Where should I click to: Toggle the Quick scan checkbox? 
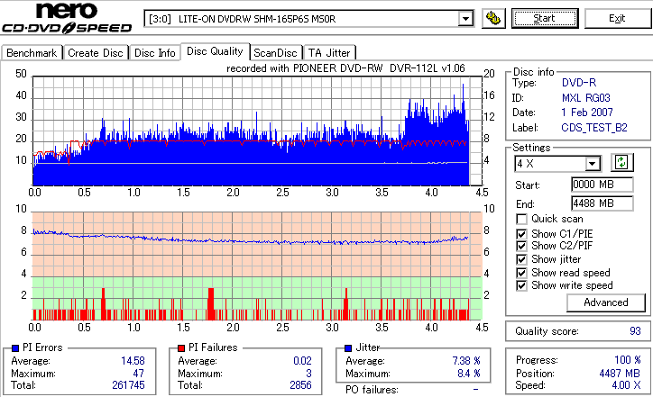pyautogui.click(x=521, y=219)
